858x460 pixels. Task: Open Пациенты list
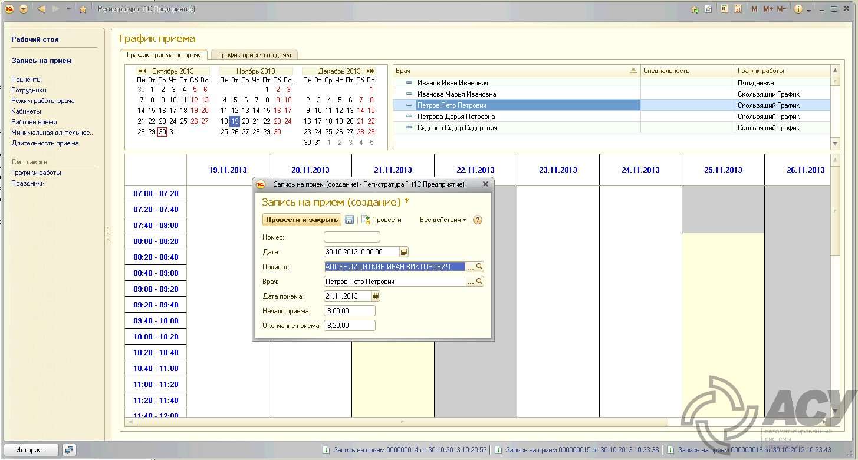point(27,80)
